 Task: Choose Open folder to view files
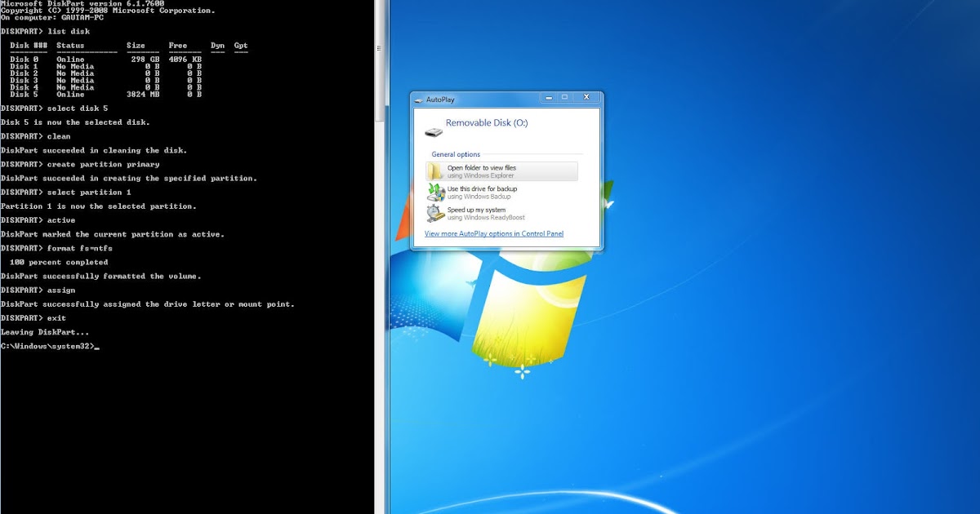[x=501, y=171]
